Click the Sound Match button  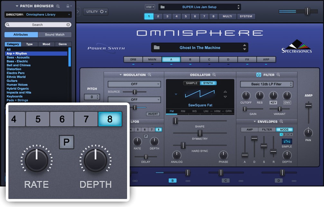[x=55, y=35]
